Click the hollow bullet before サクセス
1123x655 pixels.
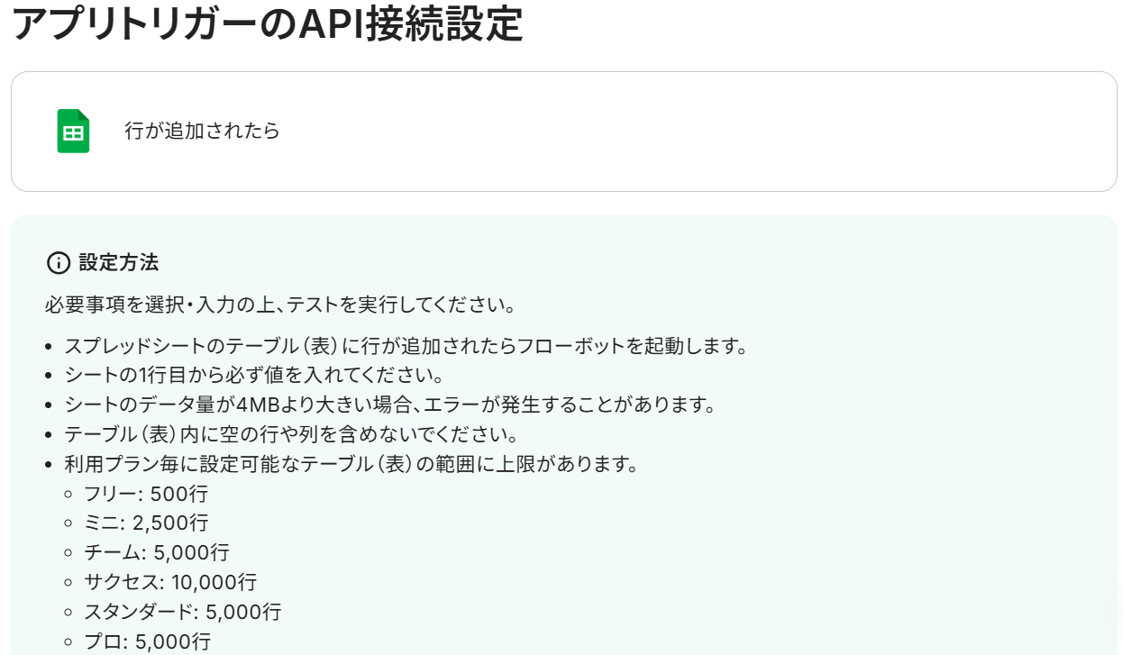[x=69, y=583]
